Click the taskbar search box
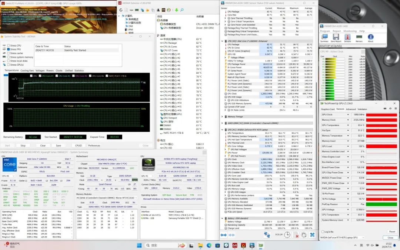The height and width of the screenshot is (250, 400). [166, 245]
